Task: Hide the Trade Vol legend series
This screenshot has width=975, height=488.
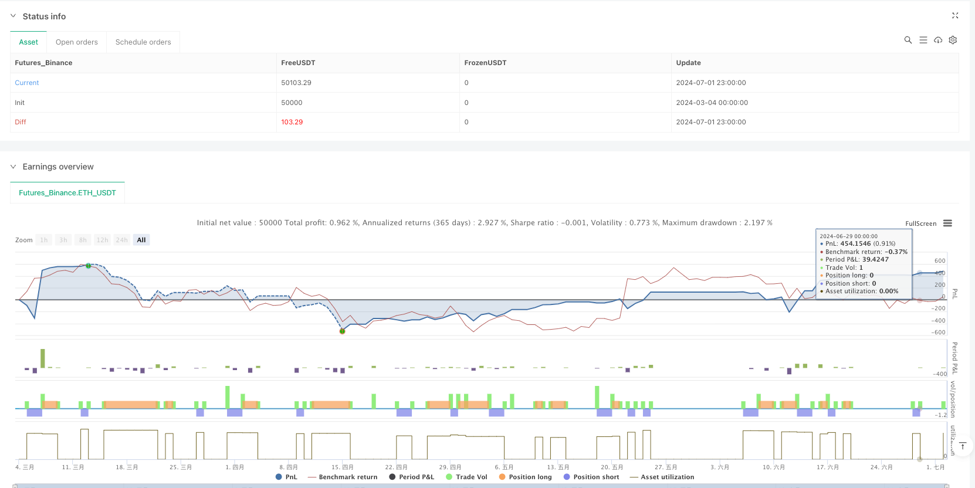Action: 466,477
